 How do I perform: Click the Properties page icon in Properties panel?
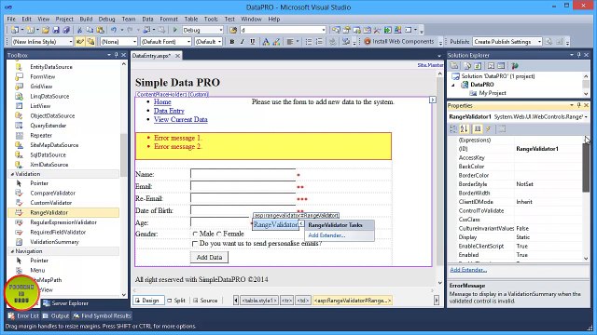[478, 129]
